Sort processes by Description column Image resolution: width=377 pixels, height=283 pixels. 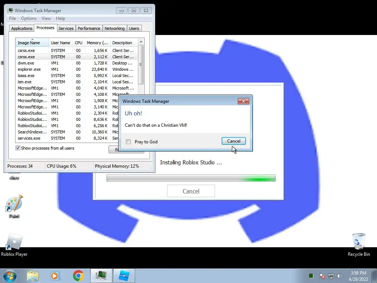tap(124, 43)
